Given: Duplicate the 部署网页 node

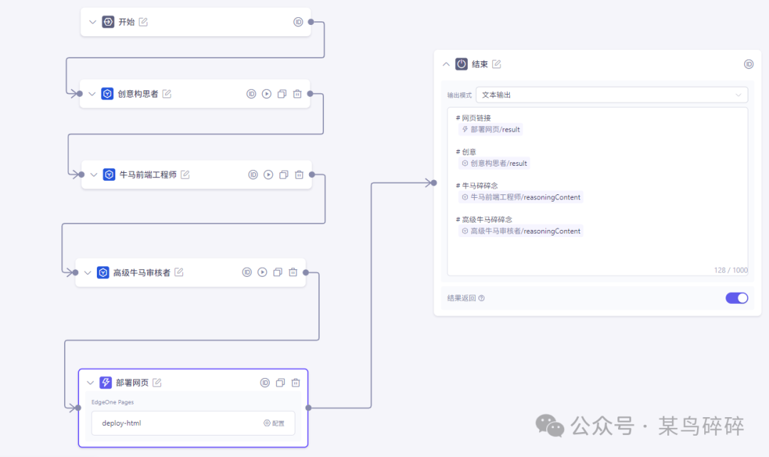Looking at the screenshot, I should [x=280, y=383].
